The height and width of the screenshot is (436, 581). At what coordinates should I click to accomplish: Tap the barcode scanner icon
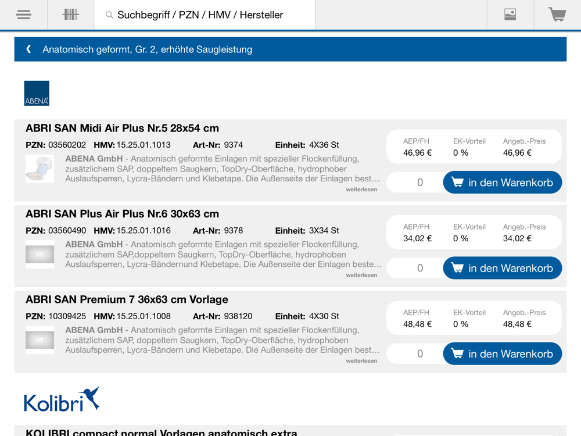pyautogui.click(x=70, y=15)
